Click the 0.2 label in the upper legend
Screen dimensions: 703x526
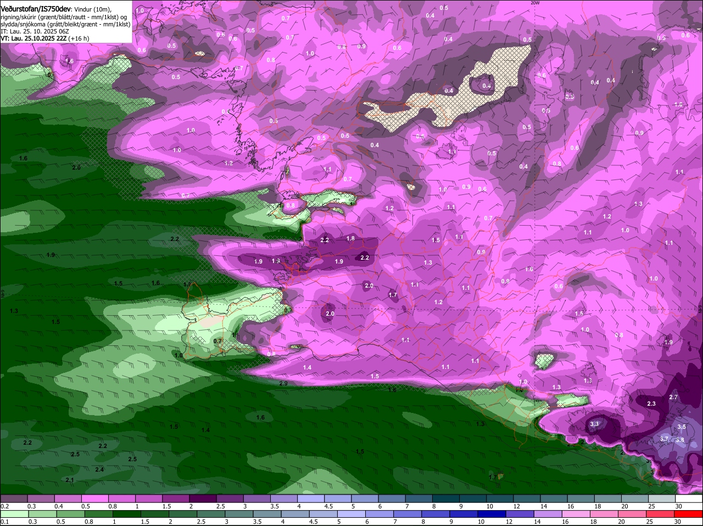click(4, 506)
